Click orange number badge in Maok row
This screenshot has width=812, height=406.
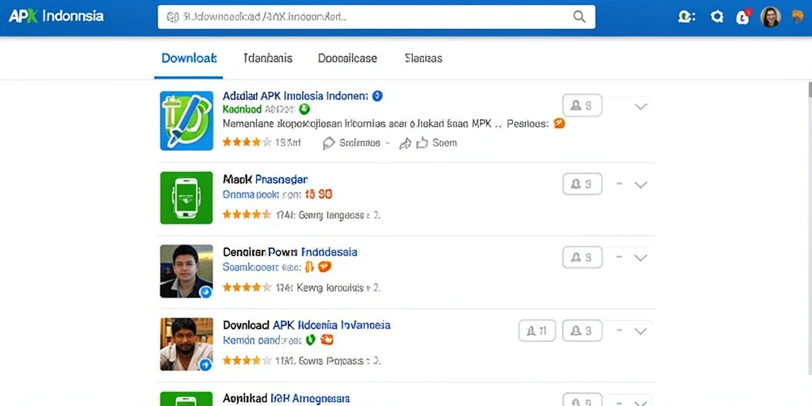point(319,195)
